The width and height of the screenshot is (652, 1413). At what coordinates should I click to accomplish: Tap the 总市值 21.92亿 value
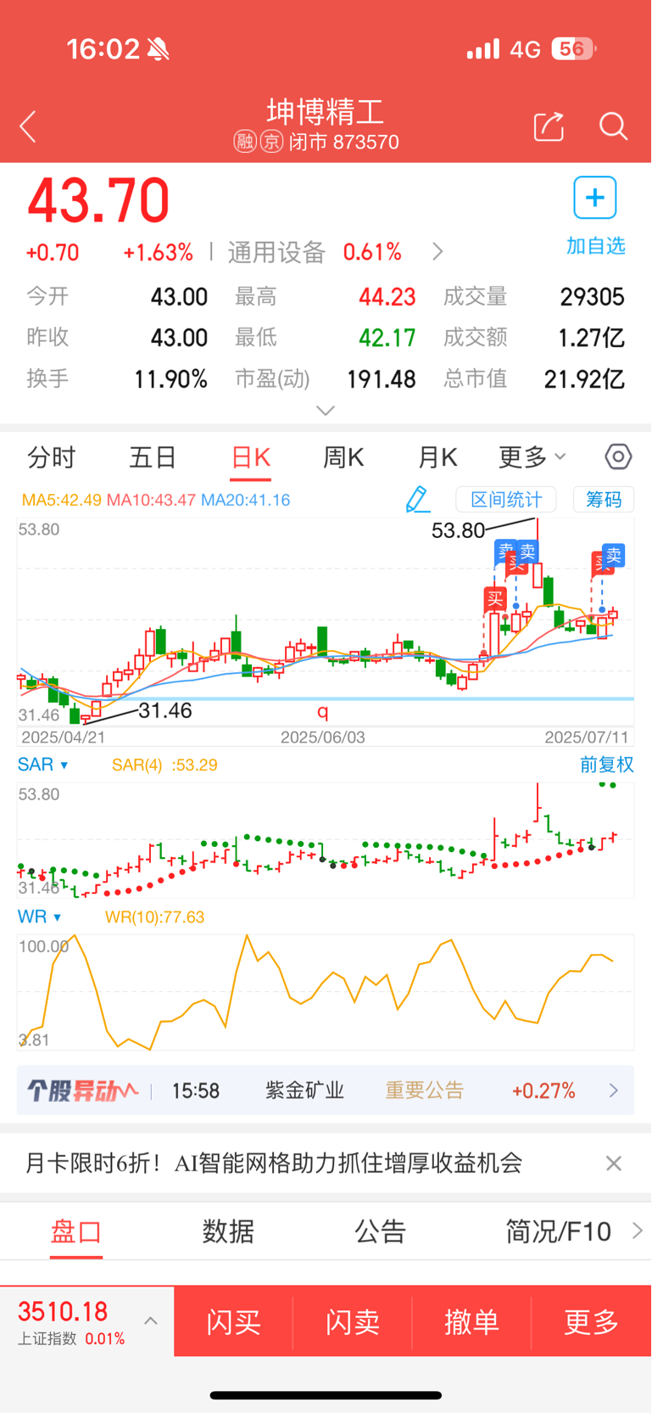tap(584, 378)
